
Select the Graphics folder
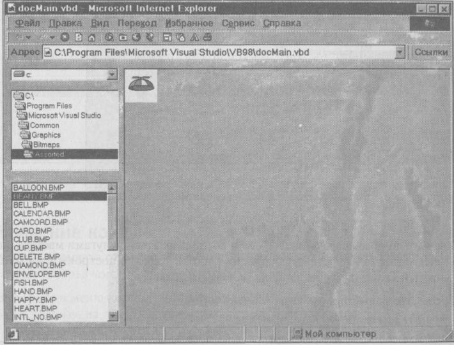click(40, 135)
